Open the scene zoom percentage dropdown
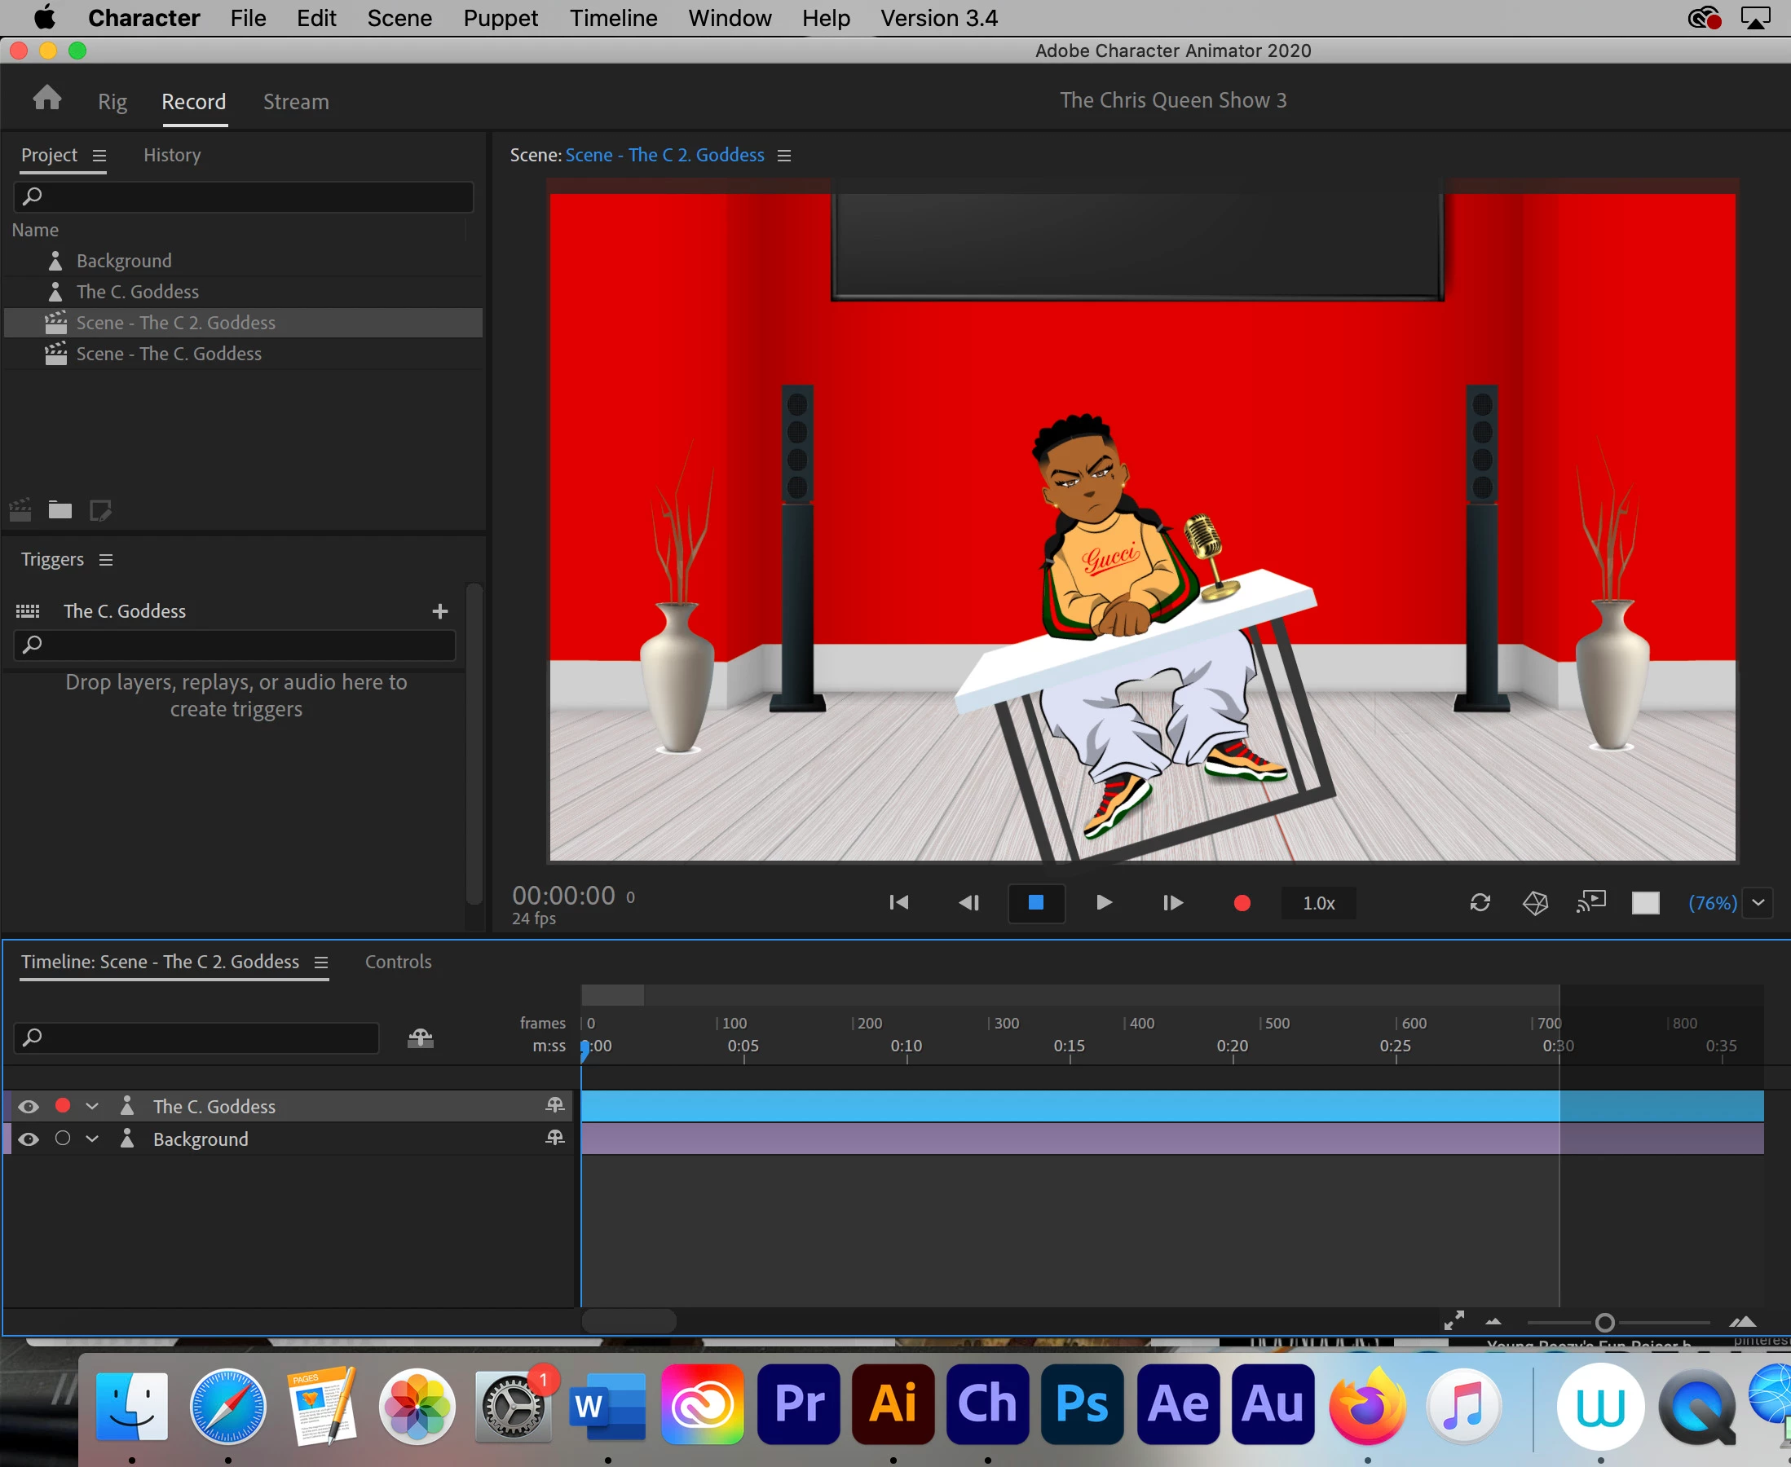1791x1467 pixels. pyautogui.click(x=1758, y=902)
